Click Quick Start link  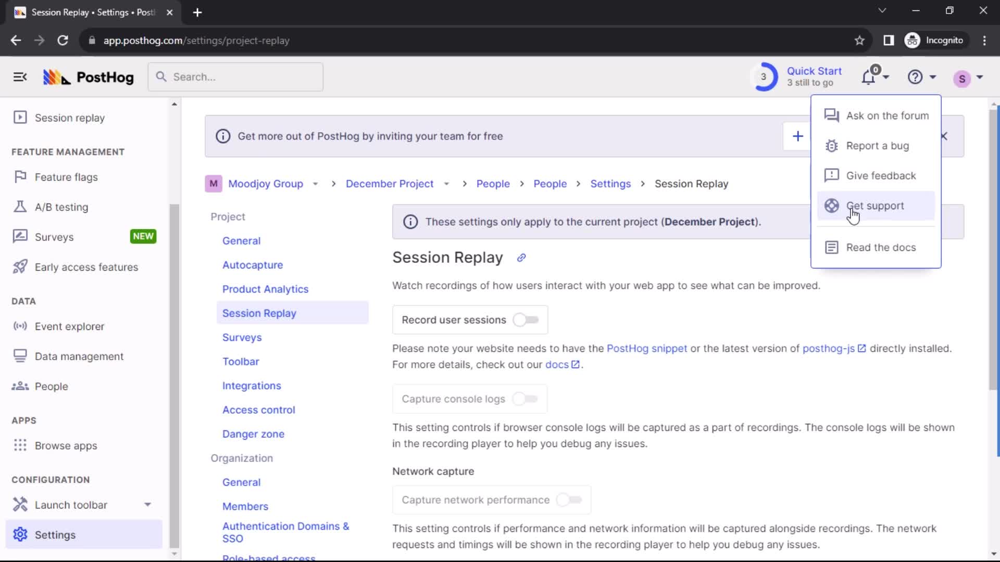point(814,71)
